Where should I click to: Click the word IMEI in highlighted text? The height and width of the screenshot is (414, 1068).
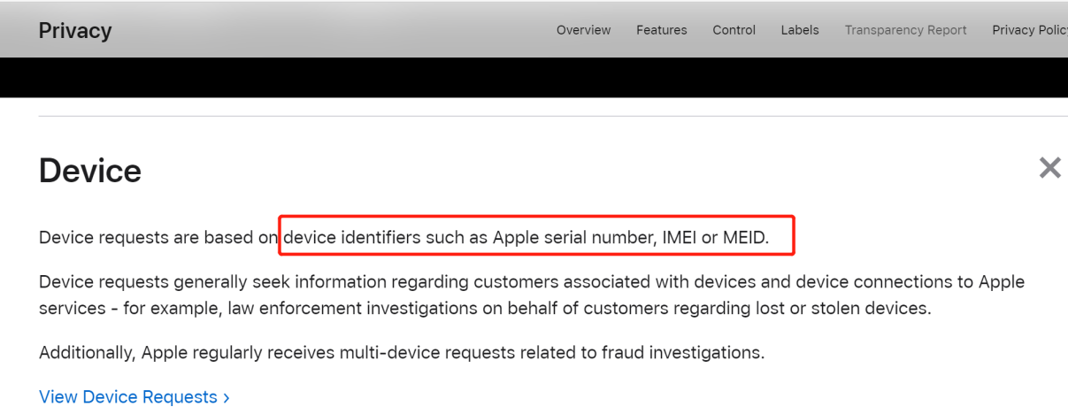[x=680, y=237]
